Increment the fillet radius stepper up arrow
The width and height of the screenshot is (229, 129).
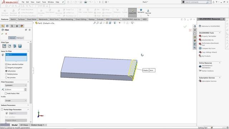pyautogui.click(x=25, y=89)
